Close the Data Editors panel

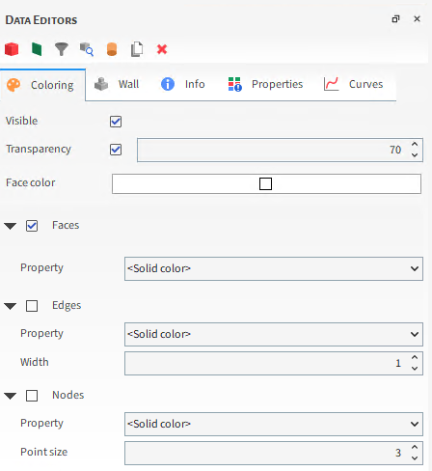click(417, 19)
